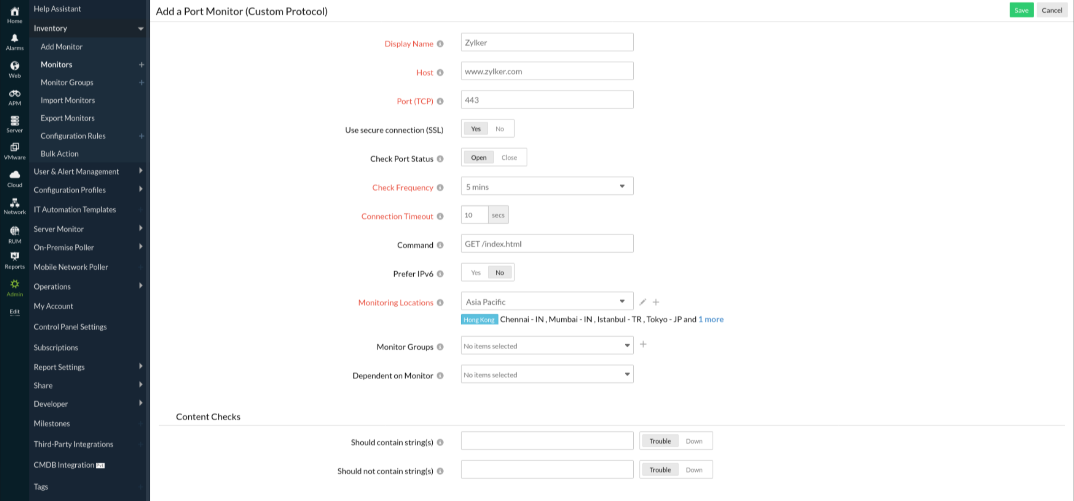Click the plus icon next to Monitor Groups
The height and width of the screenshot is (501, 1074).
pyautogui.click(x=643, y=344)
